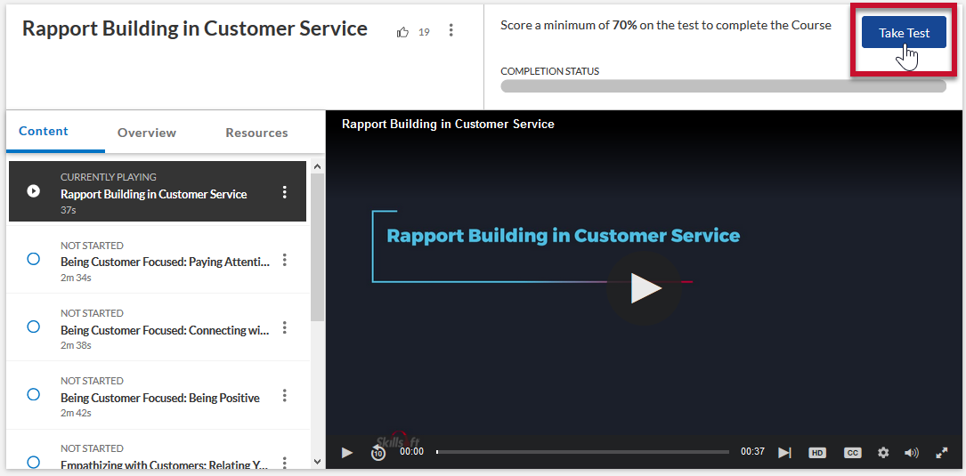Toggle closed captions CC
This screenshot has width=966, height=476.
click(852, 453)
